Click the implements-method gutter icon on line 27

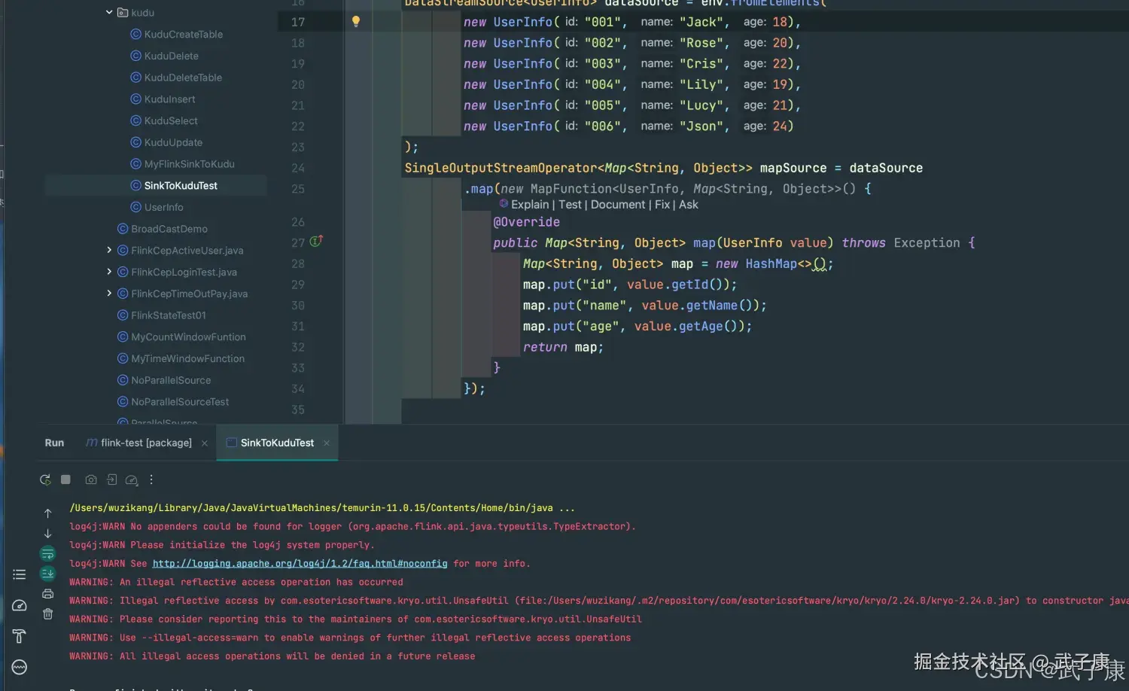coord(316,242)
